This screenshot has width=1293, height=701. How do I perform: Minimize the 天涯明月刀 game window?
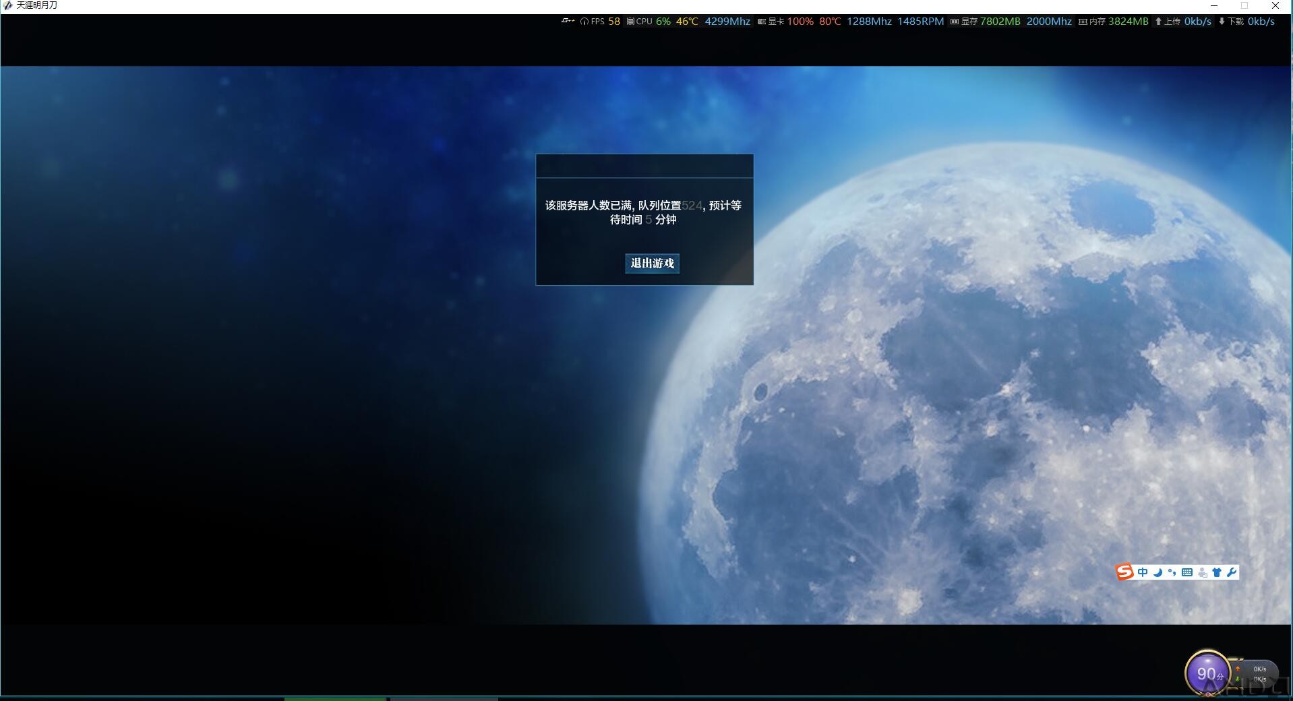click(1214, 5)
